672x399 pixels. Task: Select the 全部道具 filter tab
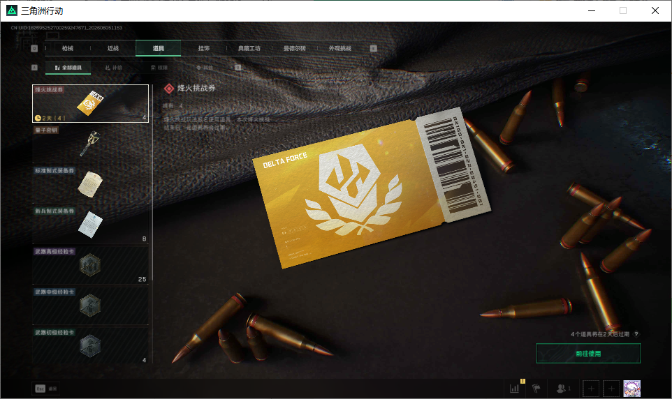pos(68,68)
